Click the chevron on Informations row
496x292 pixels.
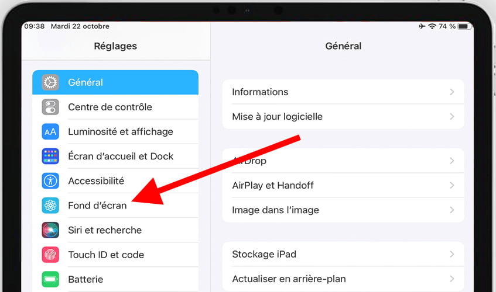pyautogui.click(x=451, y=92)
